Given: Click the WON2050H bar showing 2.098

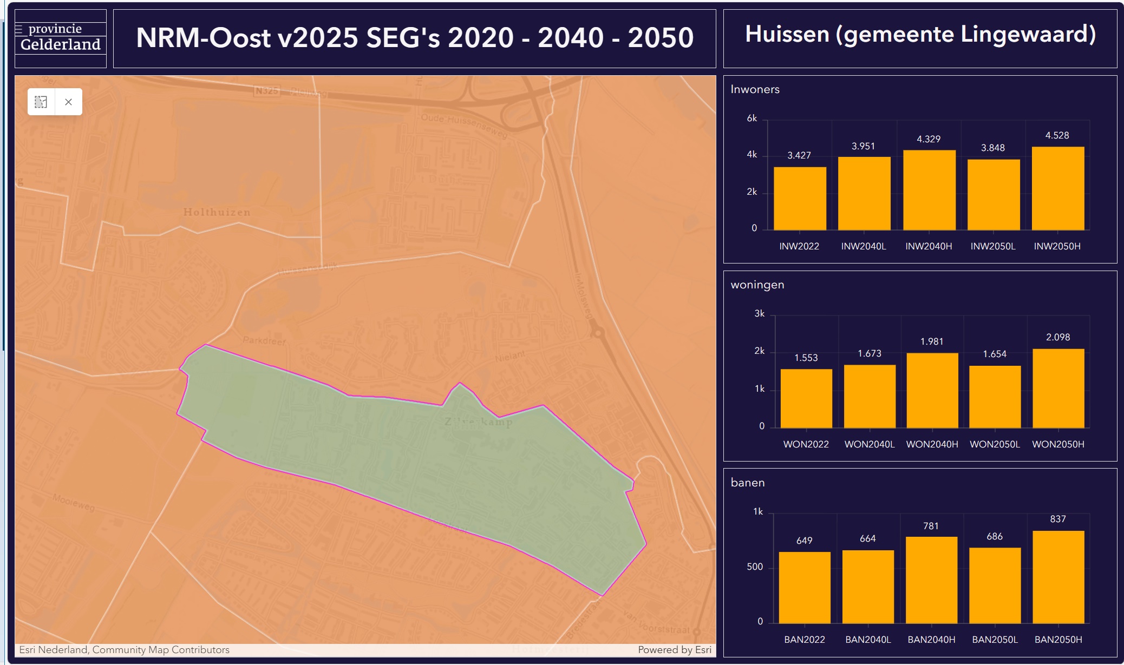Looking at the screenshot, I should click(x=1058, y=389).
